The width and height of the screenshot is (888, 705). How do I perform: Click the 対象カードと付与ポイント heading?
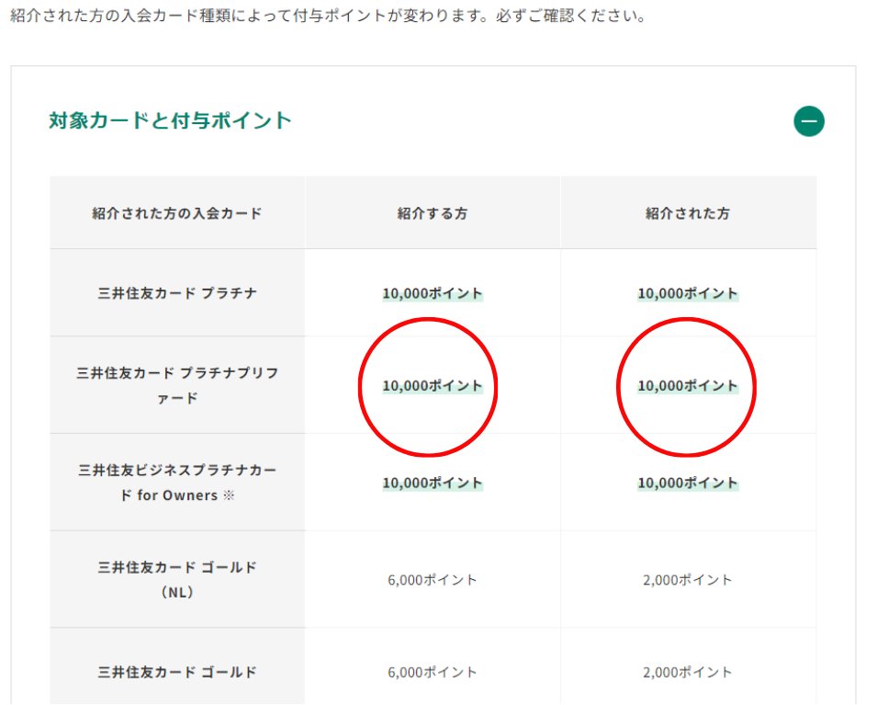170,120
